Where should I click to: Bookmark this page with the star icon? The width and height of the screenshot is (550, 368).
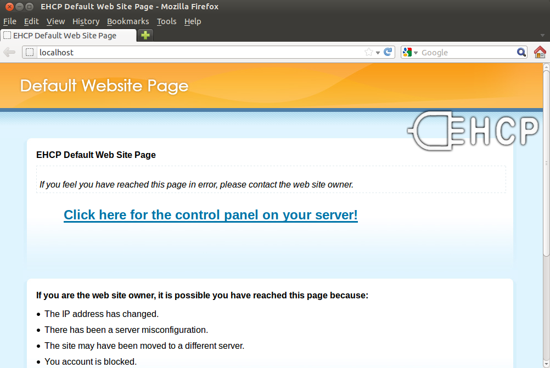tap(369, 52)
